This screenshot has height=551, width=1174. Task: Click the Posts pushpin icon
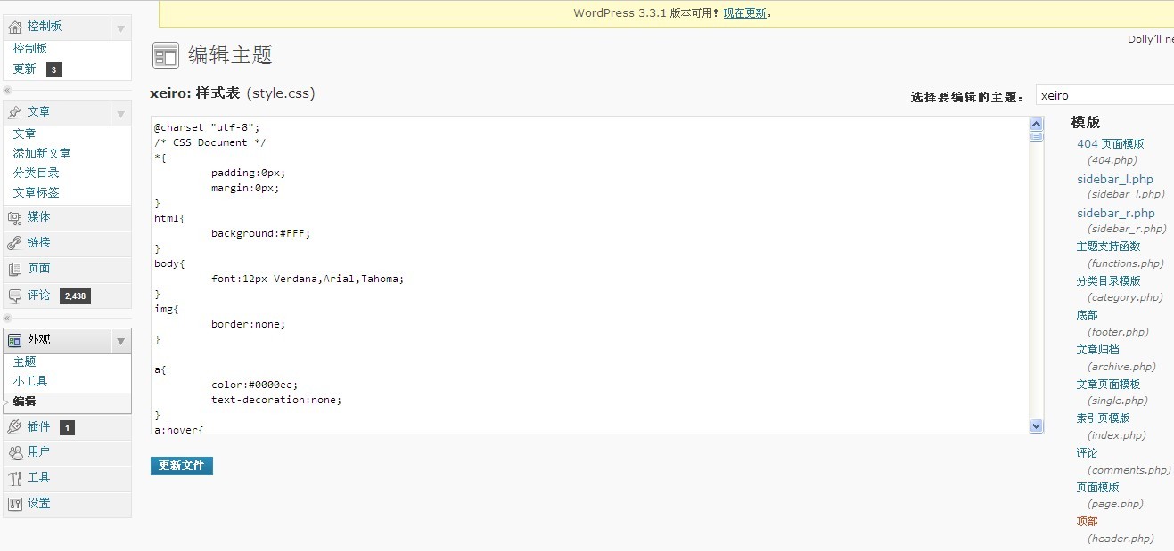14,112
